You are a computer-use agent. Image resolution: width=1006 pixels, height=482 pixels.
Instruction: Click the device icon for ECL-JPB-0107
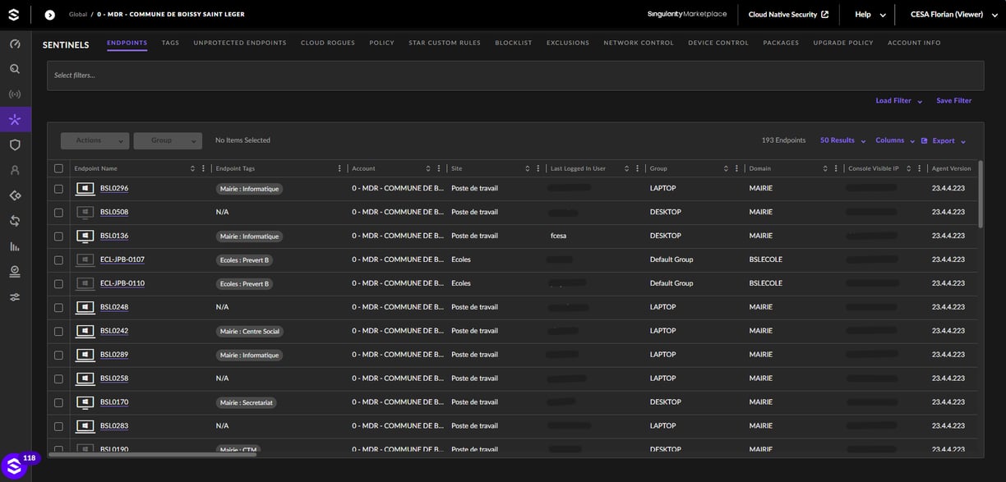point(85,259)
